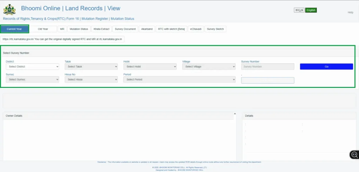Open the Akarband tab
Screen dimensions: 359x172
tap(147, 29)
